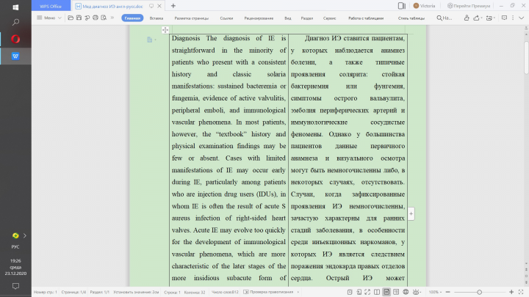Select the Главная ribbon tab

click(x=132, y=18)
